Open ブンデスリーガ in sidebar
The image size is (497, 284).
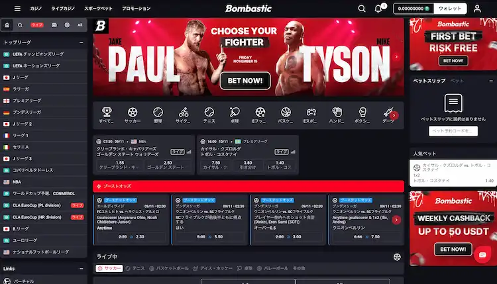click(x=44, y=112)
